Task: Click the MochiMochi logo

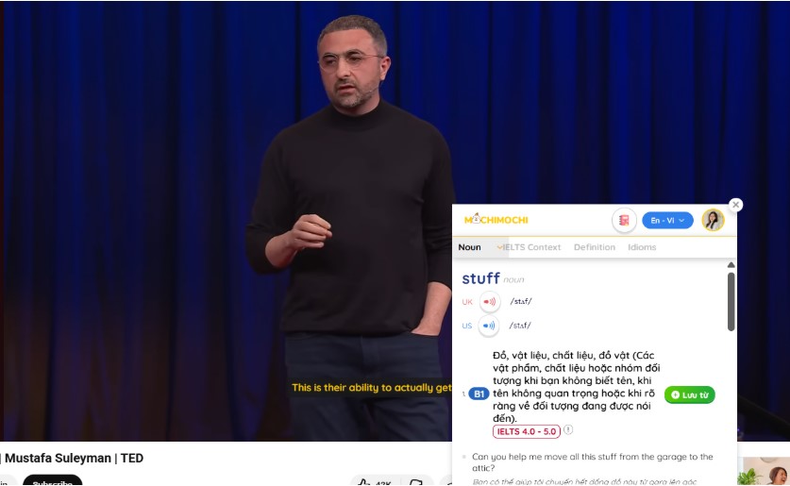Action: pyautogui.click(x=496, y=220)
